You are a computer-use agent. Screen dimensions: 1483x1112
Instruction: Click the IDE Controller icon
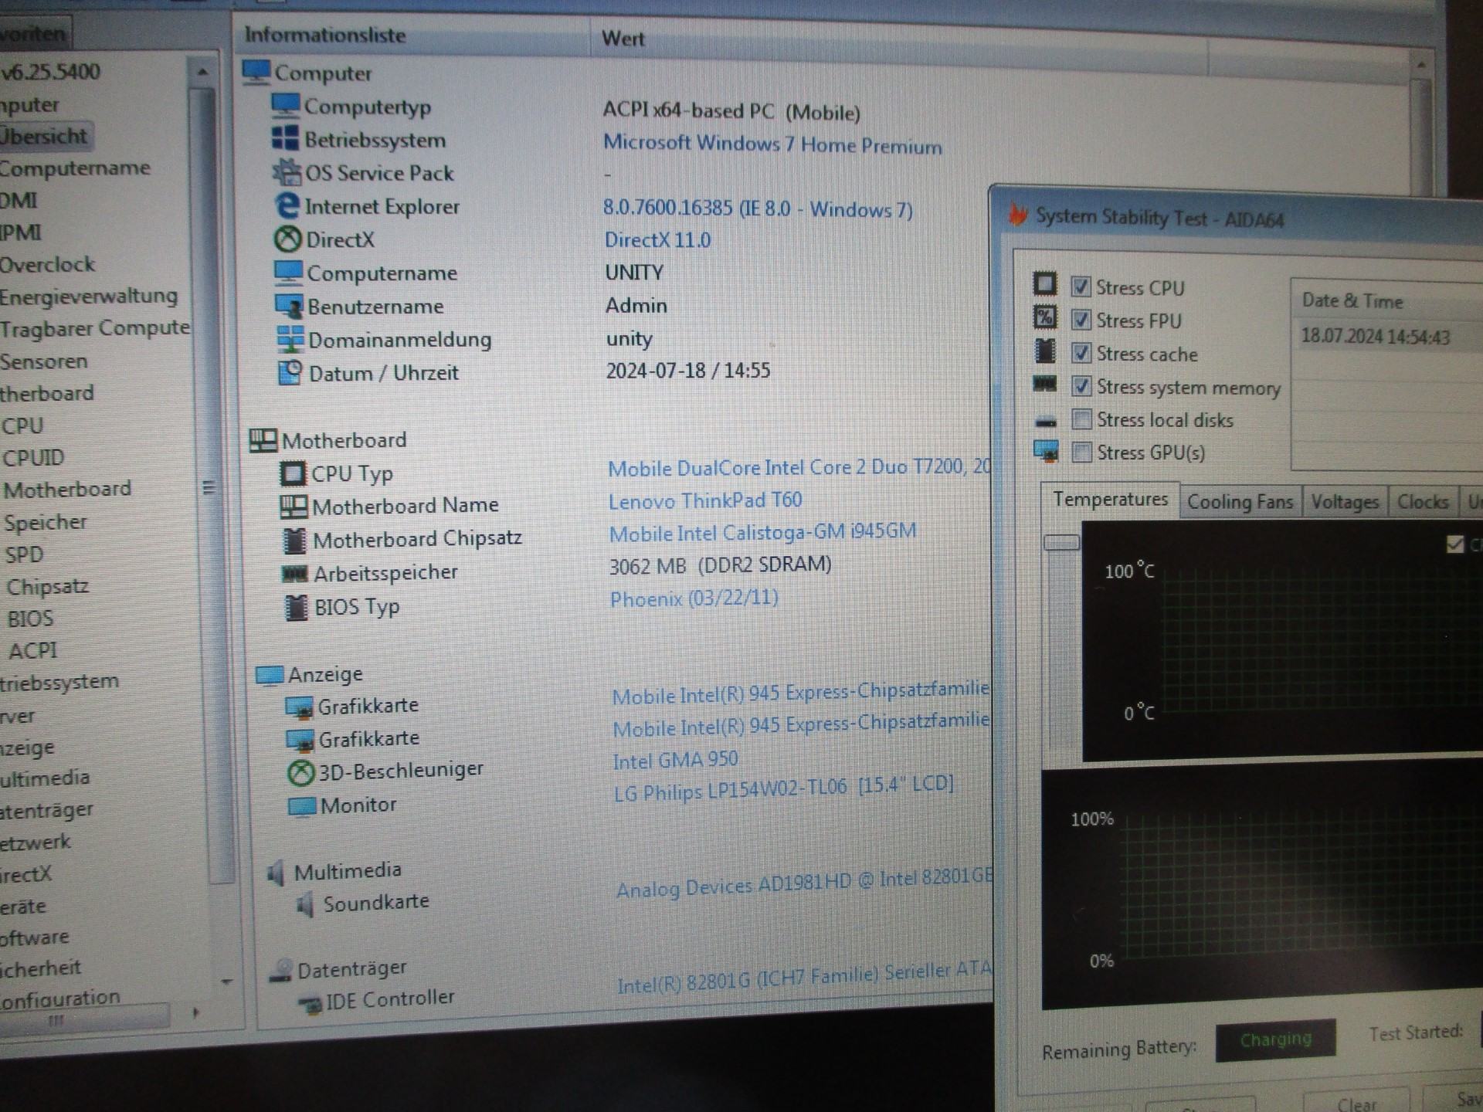coord(311,1004)
